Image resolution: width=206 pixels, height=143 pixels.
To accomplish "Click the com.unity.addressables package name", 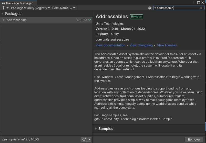I will click(x=112, y=40).
